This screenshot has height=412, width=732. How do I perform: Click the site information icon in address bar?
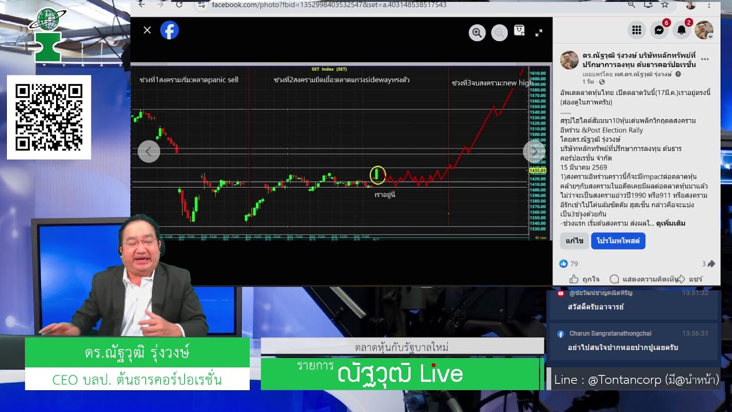pyautogui.click(x=201, y=5)
